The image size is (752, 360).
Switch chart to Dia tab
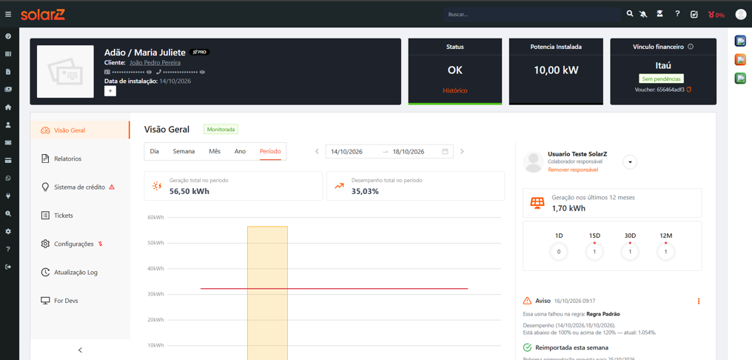click(155, 151)
